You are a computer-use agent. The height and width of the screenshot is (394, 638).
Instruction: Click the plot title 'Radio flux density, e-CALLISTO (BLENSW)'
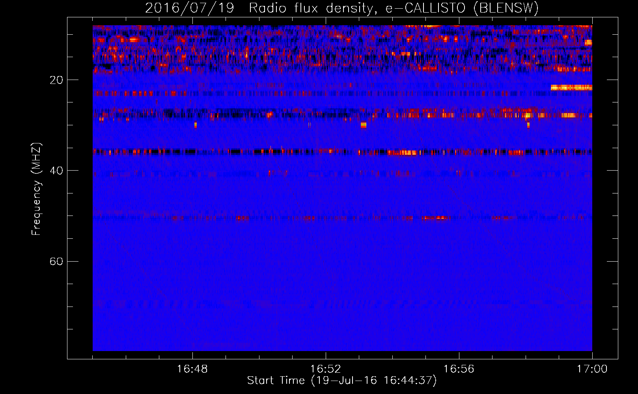coord(394,8)
